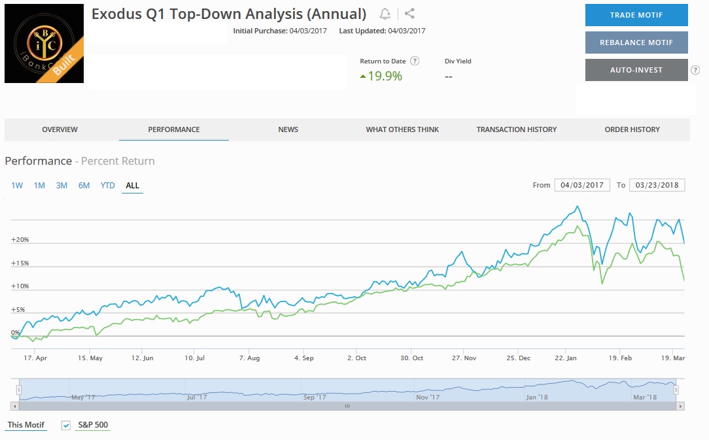This screenshot has height=440, width=709.
Task: Click the 10. Jul x-axis label
Action: coord(194,358)
